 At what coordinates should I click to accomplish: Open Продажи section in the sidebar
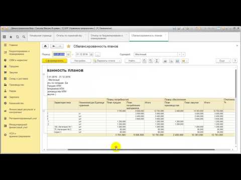[14, 66]
